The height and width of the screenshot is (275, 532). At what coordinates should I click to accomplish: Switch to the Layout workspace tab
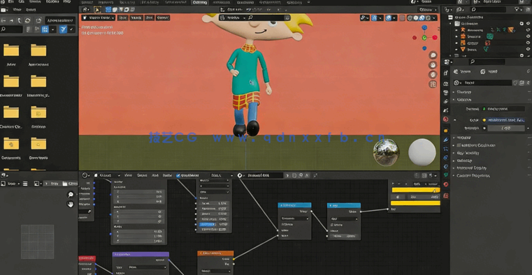tap(87, 2)
